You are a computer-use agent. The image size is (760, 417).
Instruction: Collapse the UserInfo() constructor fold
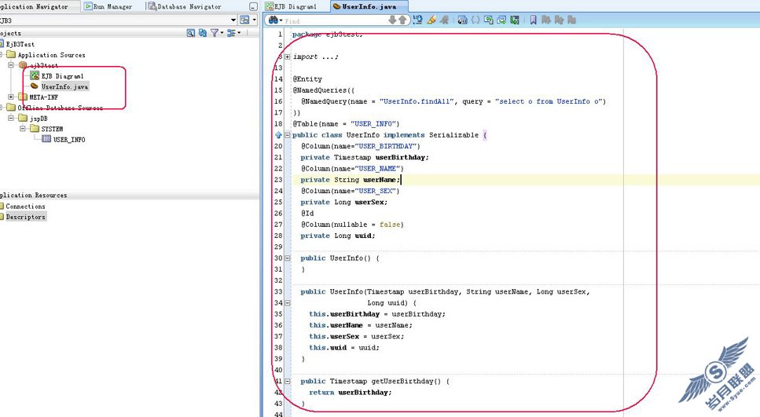point(288,258)
